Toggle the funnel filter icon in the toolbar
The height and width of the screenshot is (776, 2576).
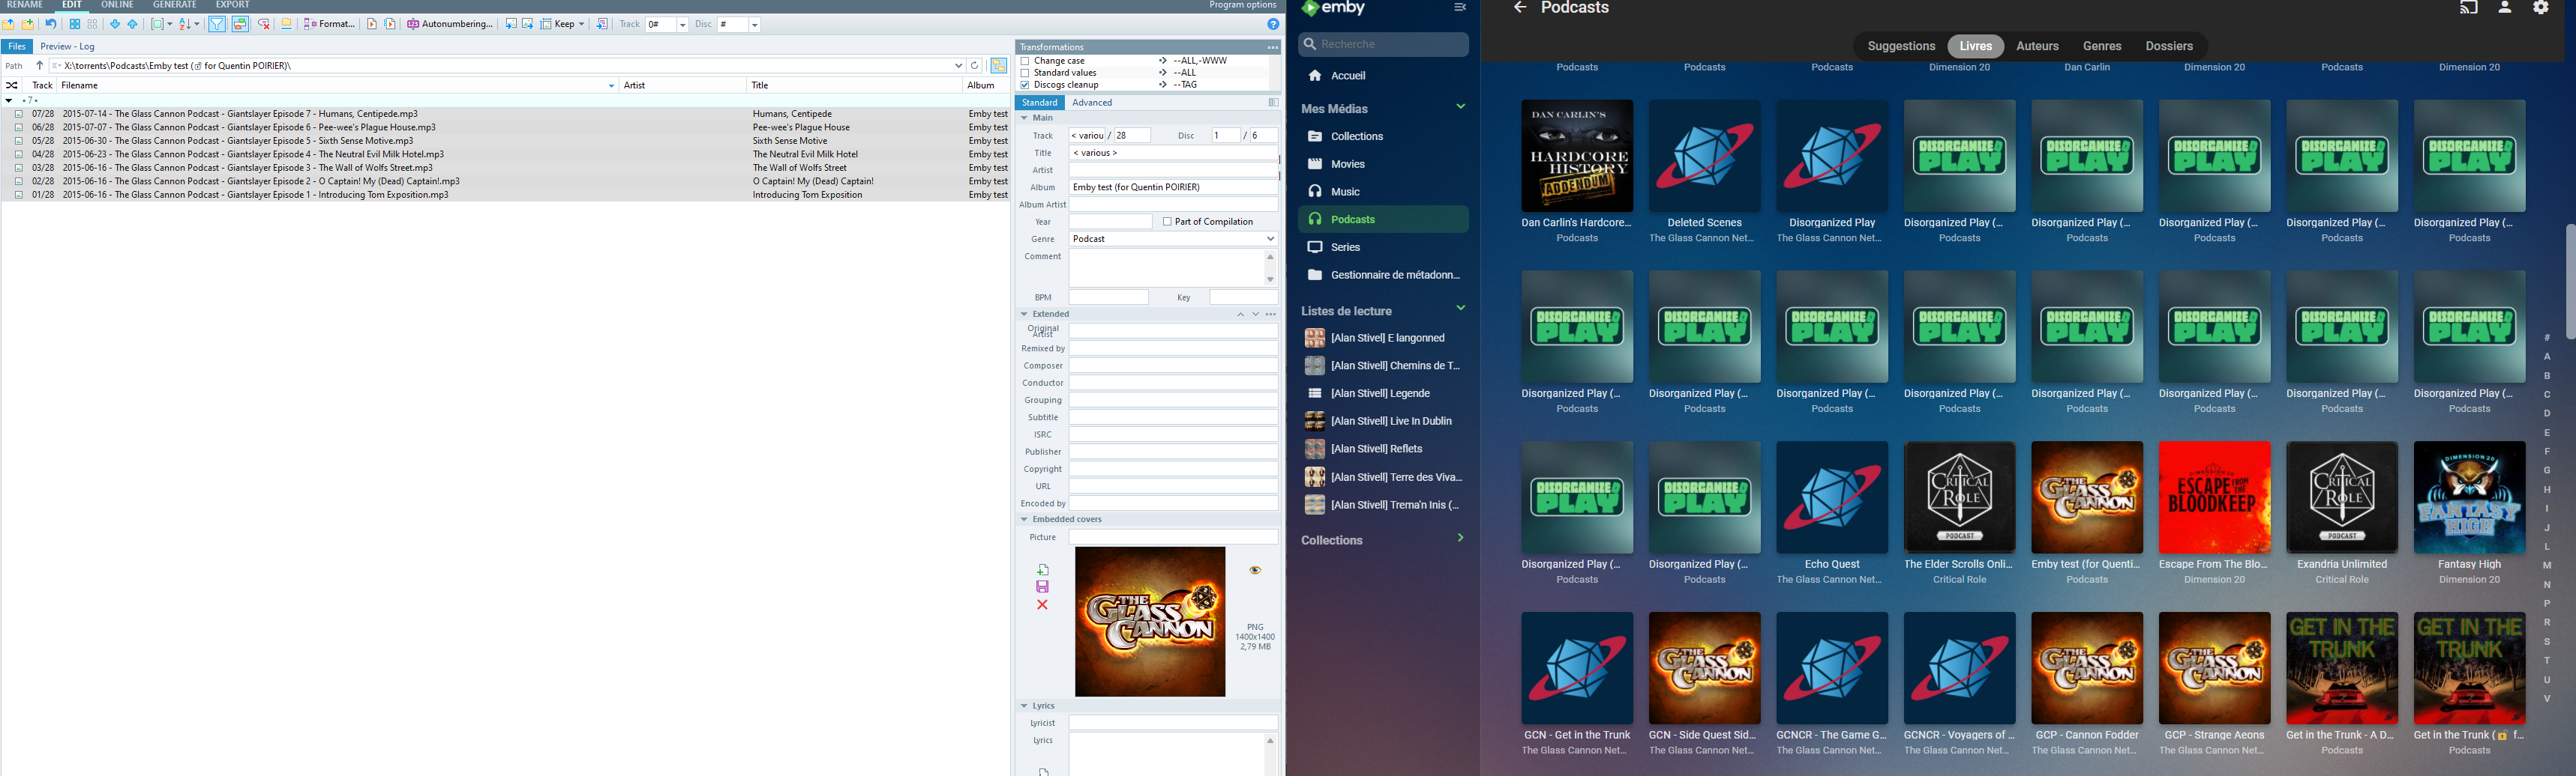(x=217, y=24)
